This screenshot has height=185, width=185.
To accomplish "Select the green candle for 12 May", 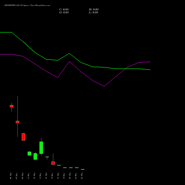I will 35,156.
